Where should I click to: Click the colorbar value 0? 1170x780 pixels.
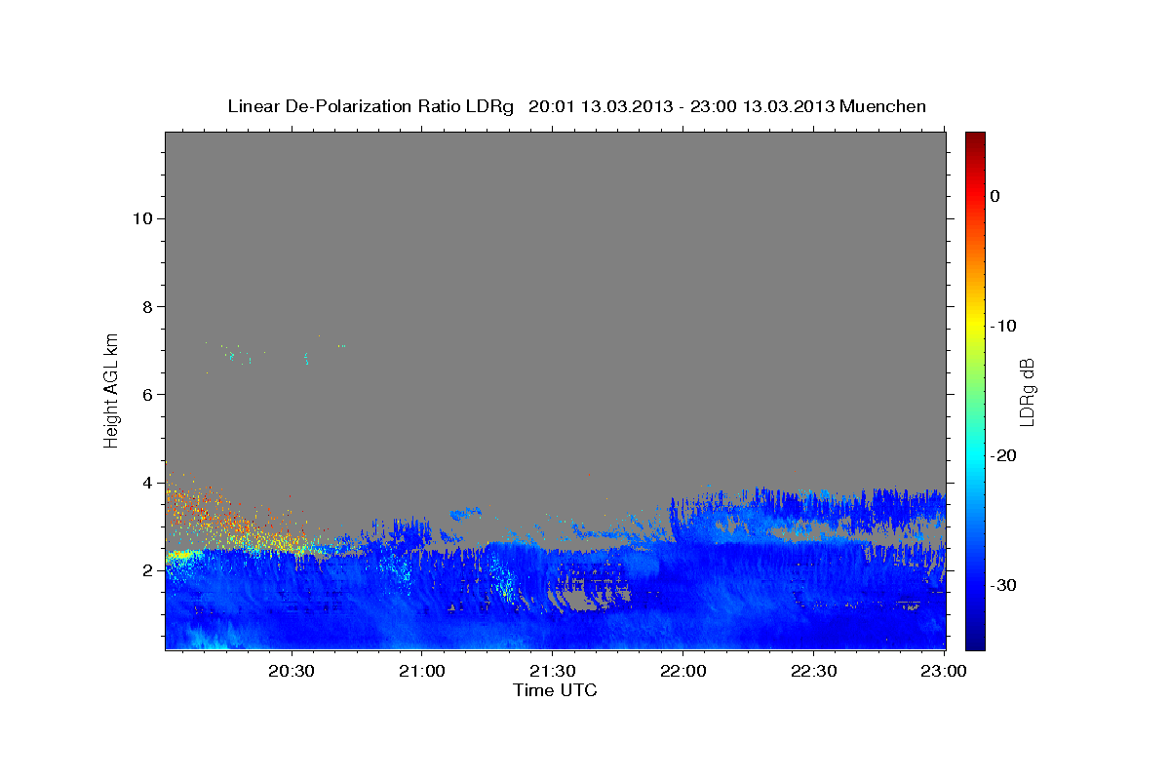(x=995, y=196)
